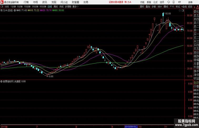
Task: Click the 画线 drawing button
Action: [166, 7]
